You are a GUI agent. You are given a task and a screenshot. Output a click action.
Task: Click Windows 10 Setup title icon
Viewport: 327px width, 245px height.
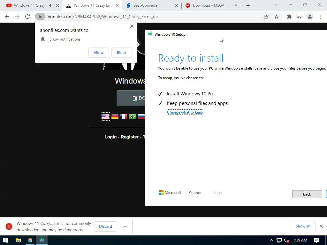pyautogui.click(x=150, y=34)
